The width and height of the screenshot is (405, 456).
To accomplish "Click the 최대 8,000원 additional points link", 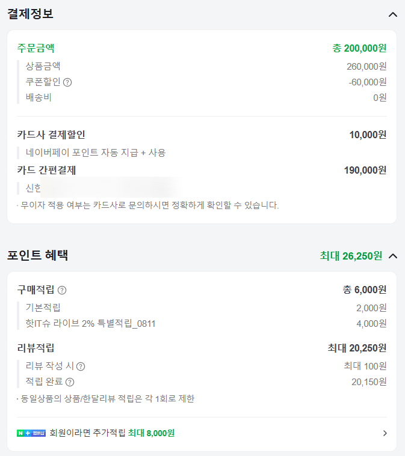I will [x=151, y=433].
